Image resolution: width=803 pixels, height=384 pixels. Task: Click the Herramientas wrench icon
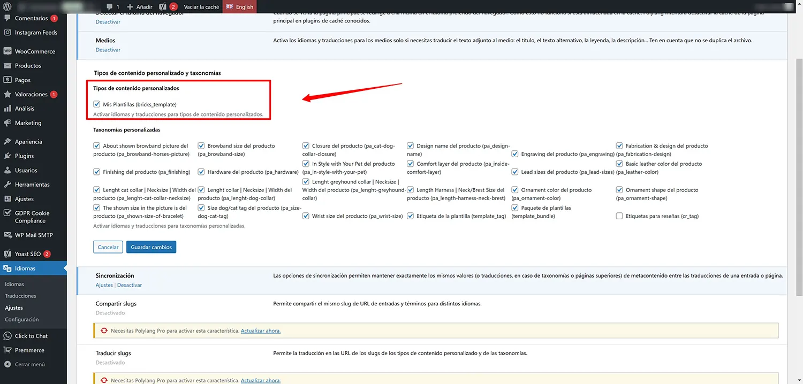pos(7,185)
